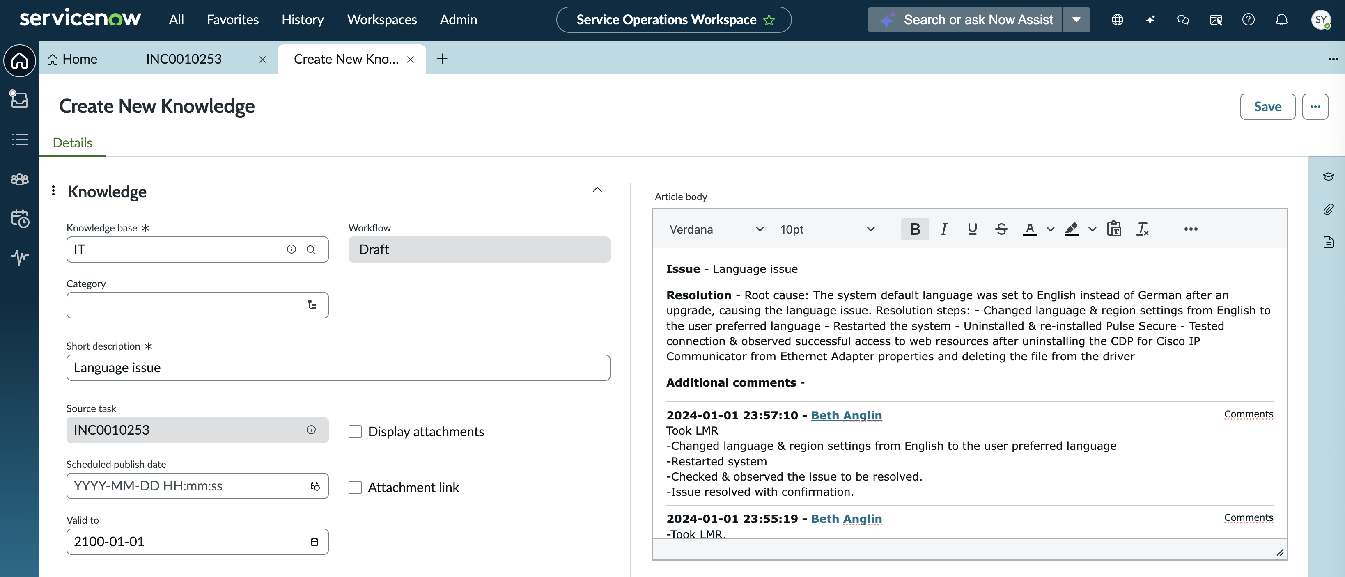Collapse the Knowledge section chevron
1345x577 pixels.
(x=597, y=190)
